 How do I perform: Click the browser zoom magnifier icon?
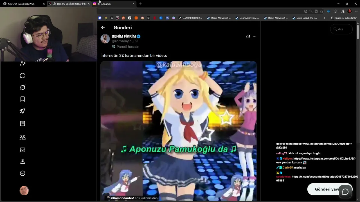click(x=311, y=11)
